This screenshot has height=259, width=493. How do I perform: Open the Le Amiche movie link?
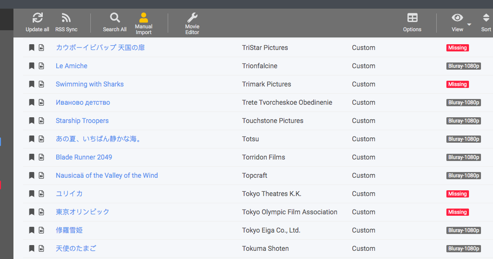[72, 66]
